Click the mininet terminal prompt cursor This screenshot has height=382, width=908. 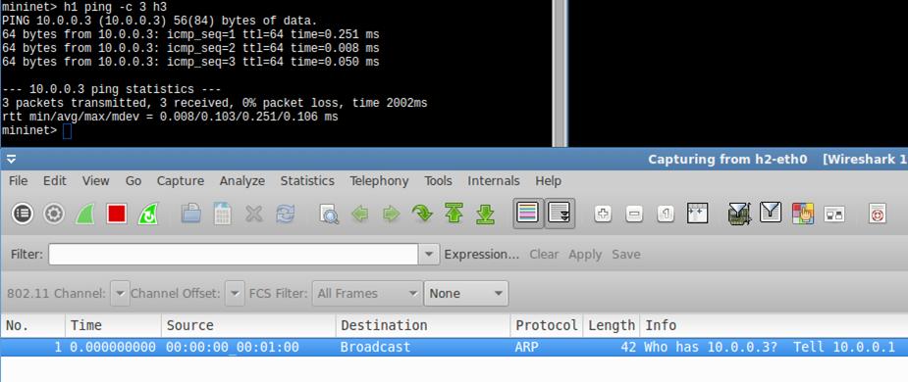[67, 131]
